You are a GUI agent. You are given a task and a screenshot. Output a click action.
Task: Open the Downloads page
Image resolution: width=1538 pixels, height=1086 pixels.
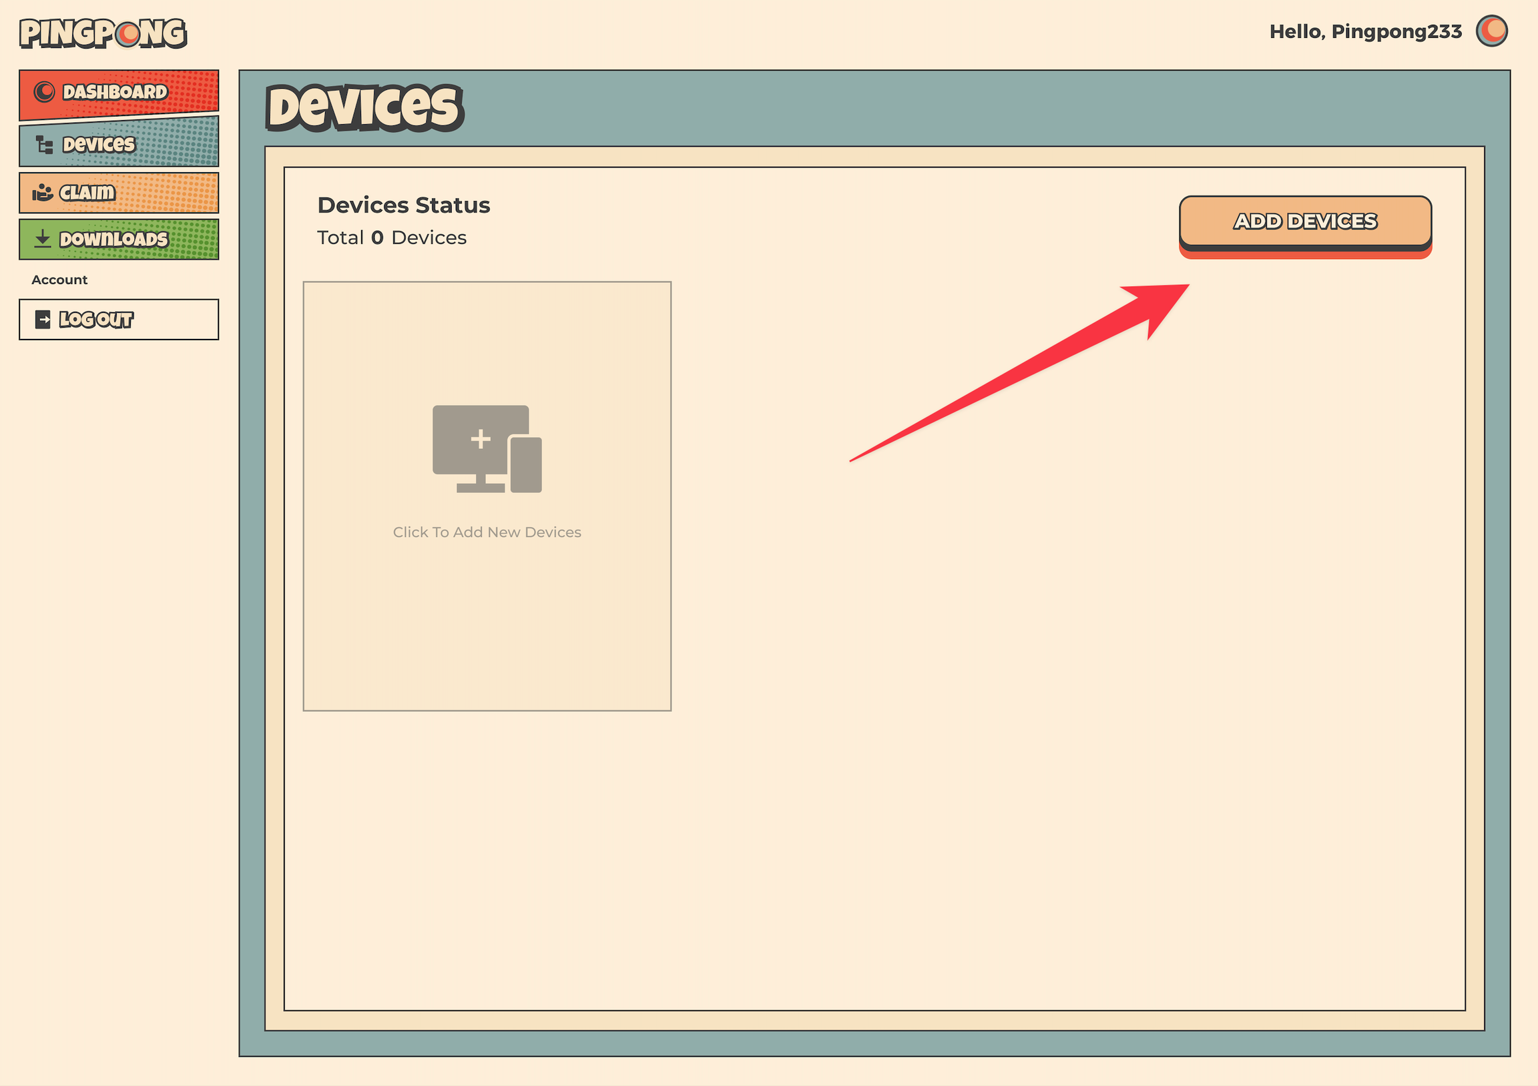coord(119,239)
